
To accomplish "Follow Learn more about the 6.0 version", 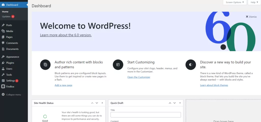I will pos(66,35).
